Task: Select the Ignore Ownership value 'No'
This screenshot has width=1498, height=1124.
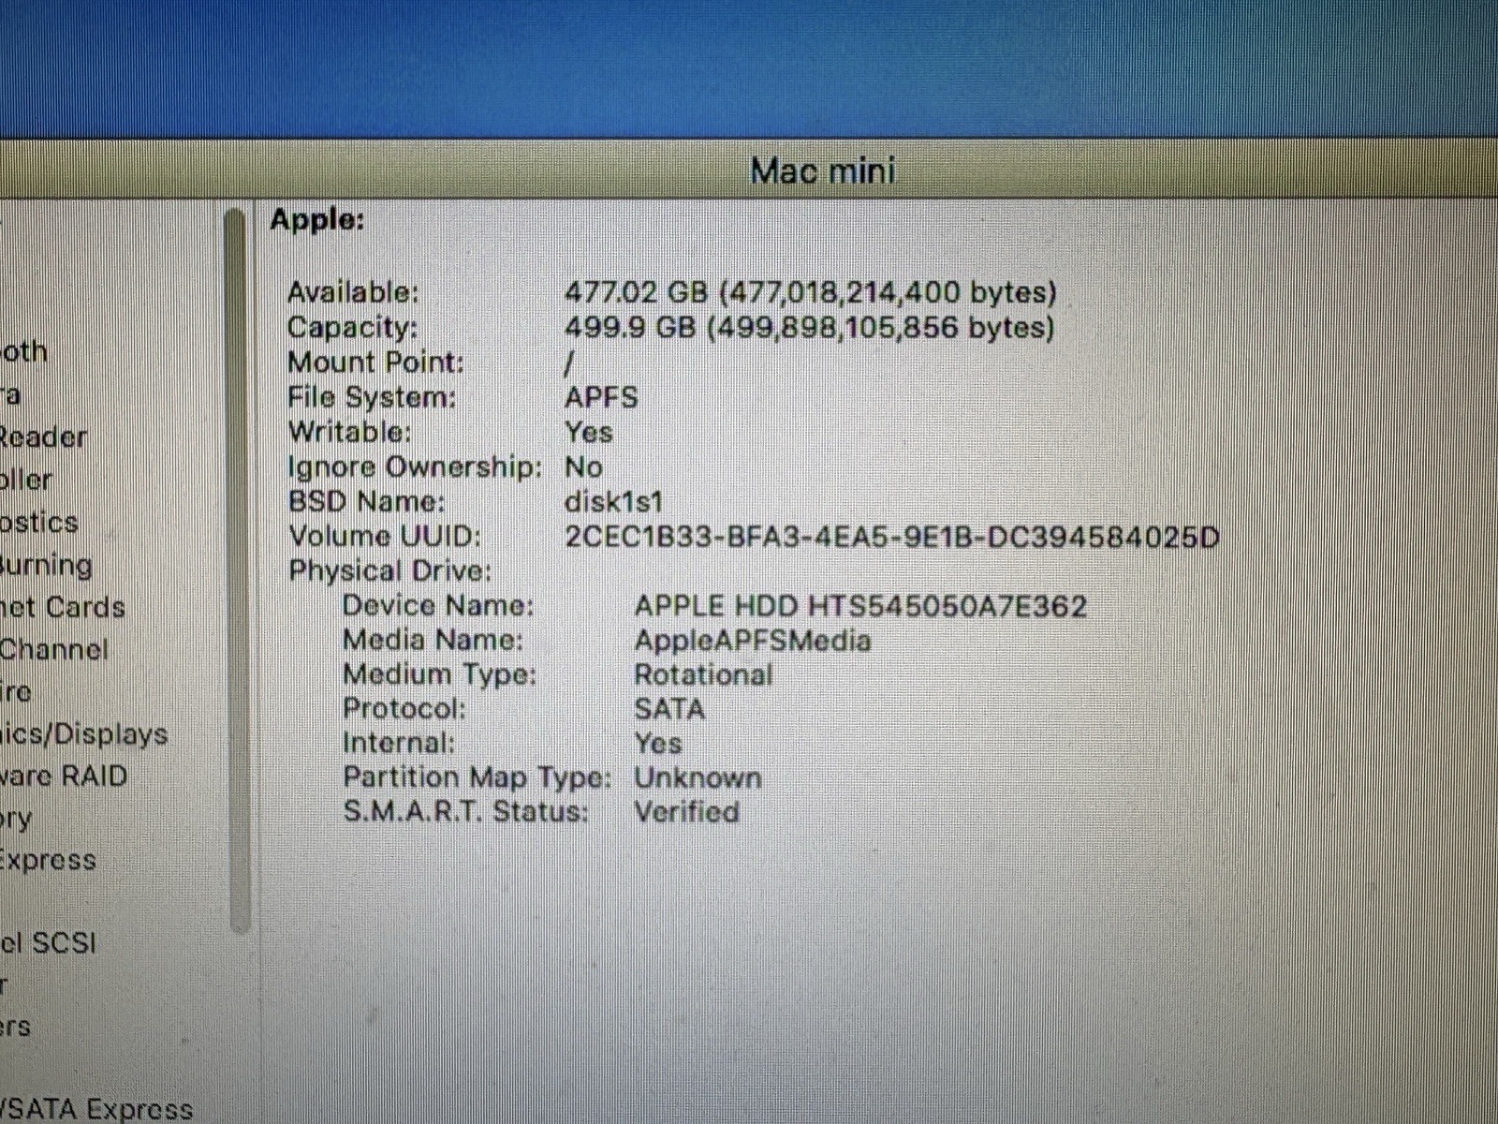Action: pyautogui.click(x=583, y=466)
